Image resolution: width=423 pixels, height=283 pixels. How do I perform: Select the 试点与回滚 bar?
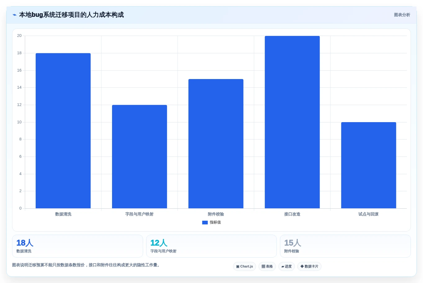(x=368, y=165)
